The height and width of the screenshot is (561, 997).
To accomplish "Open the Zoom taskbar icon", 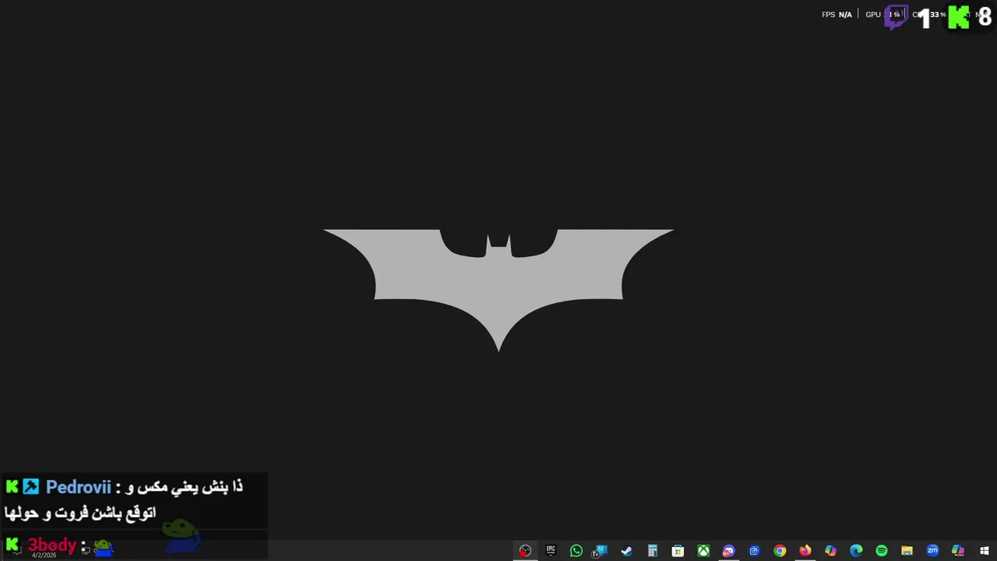I will point(932,551).
